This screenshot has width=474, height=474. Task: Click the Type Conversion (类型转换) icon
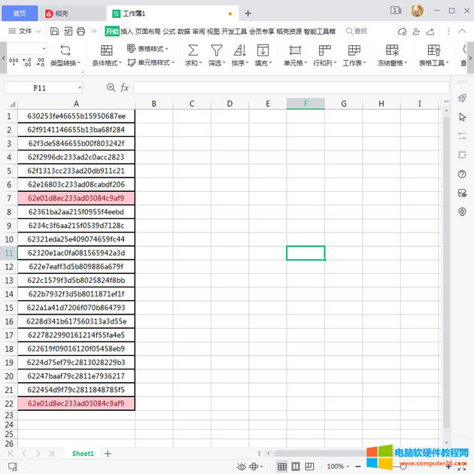point(65,50)
